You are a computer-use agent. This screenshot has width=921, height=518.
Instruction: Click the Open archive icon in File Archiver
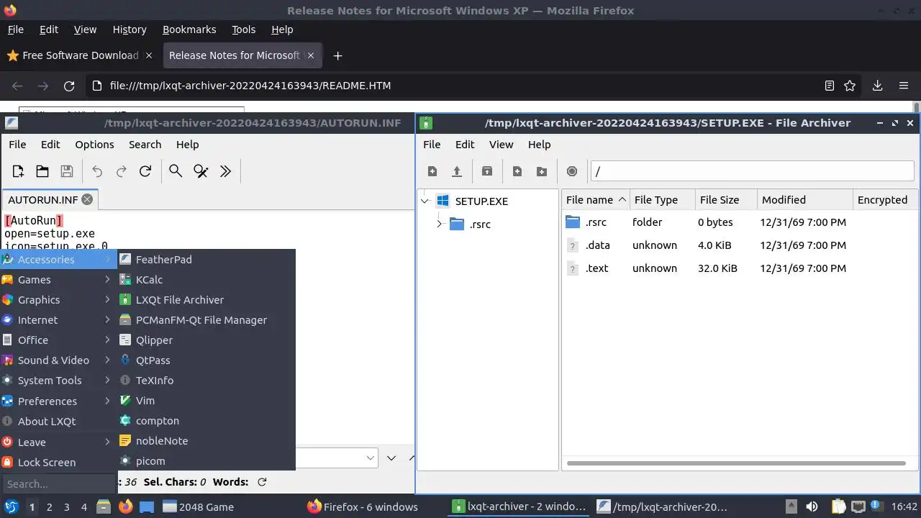click(x=457, y=171)
